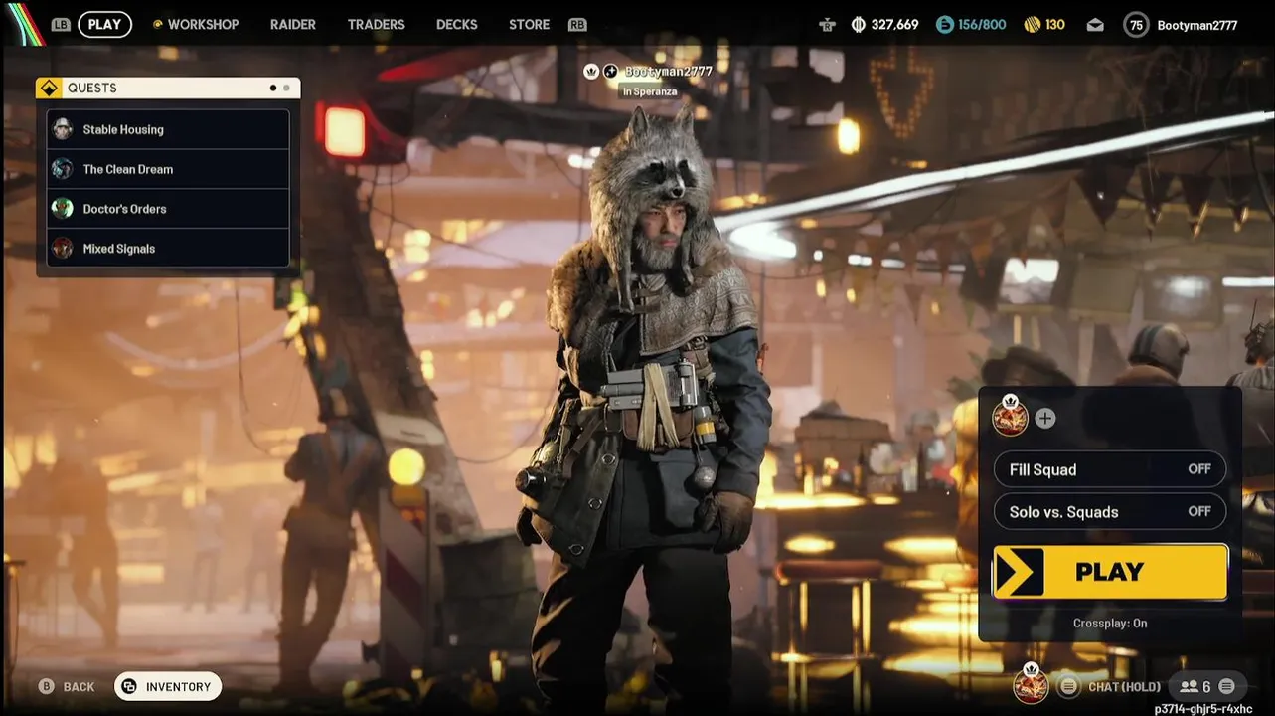Click the inventory controller glyph icon
Viewport: 1275px width, 716px height.
pyautogui.click(x=129, y=686)
